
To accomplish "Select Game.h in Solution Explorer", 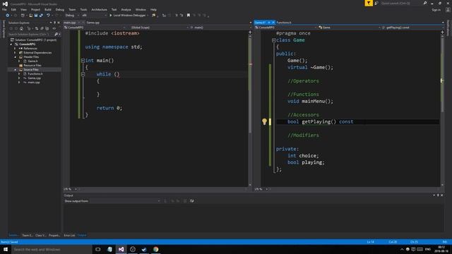I will pyautogui.click(x=32, y=61).
